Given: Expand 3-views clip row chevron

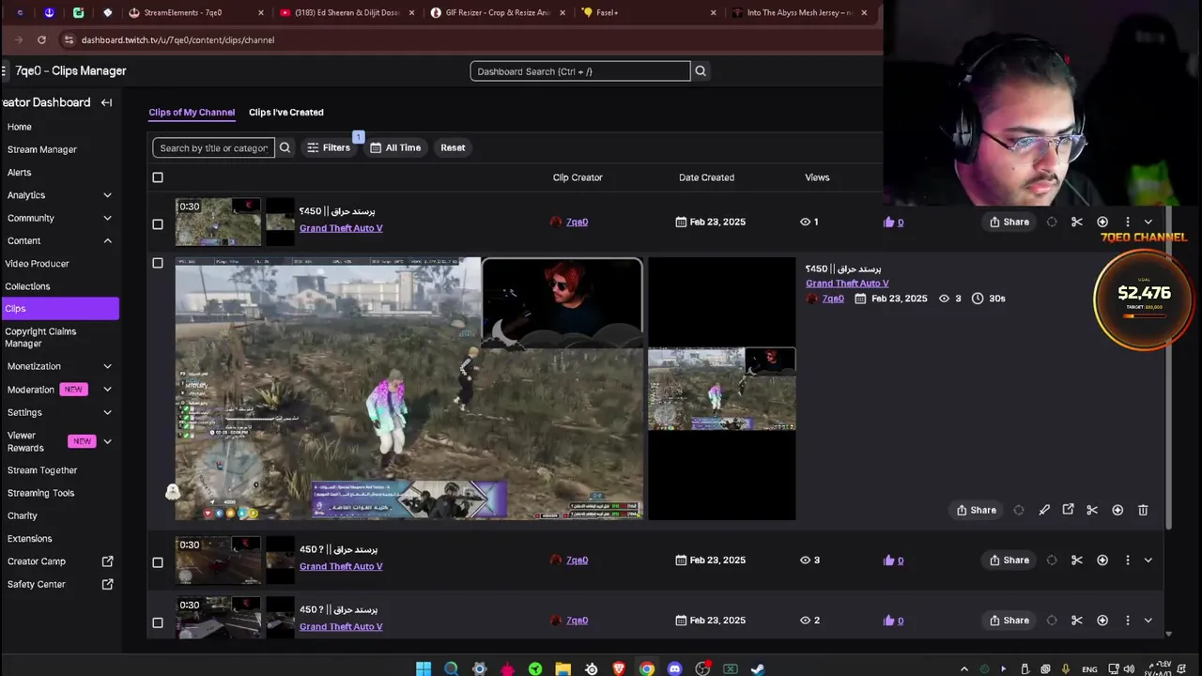Looking at the screenshot, I should tap(1148, 561).
